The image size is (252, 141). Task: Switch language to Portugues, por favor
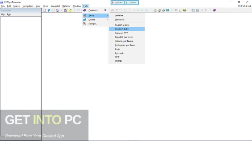127,45
